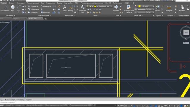Open Layer Properties (Свойства слоя)
Viewport: 190px width, 107px height.
click(x=83, y=9)
